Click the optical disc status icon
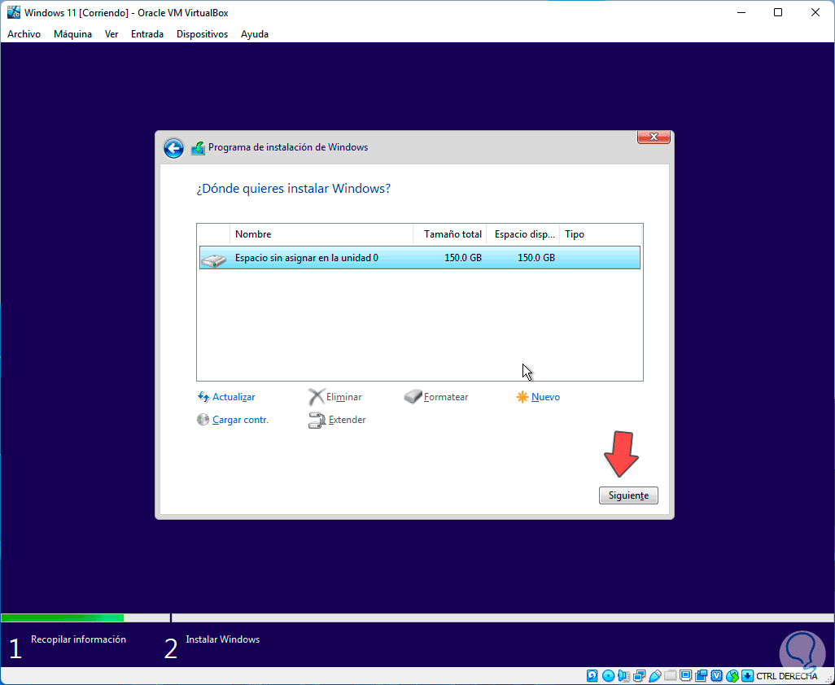 coord(608,676)
